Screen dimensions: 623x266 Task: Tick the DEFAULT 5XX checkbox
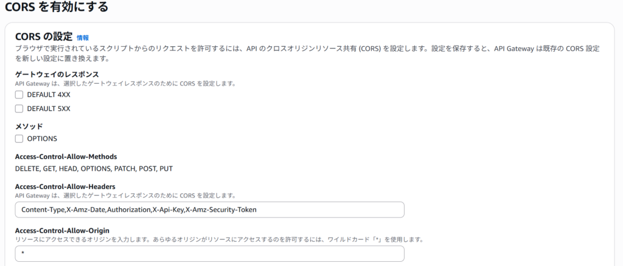click(x=19, y=109)
